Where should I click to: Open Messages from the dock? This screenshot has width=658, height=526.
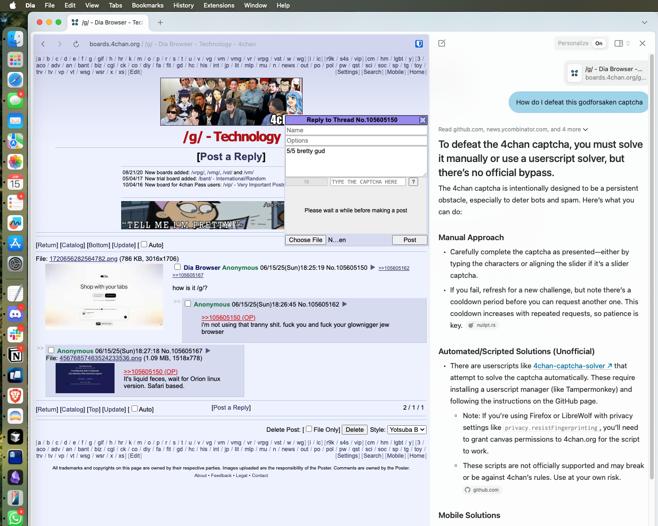pyautogui.click(x=15, y=100)
